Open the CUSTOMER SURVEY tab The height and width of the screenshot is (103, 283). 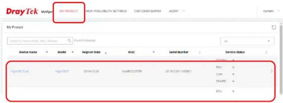[x=147, y=11]
